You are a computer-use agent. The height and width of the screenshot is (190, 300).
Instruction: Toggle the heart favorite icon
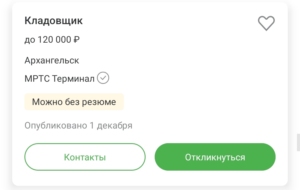(x=266, y=23)
